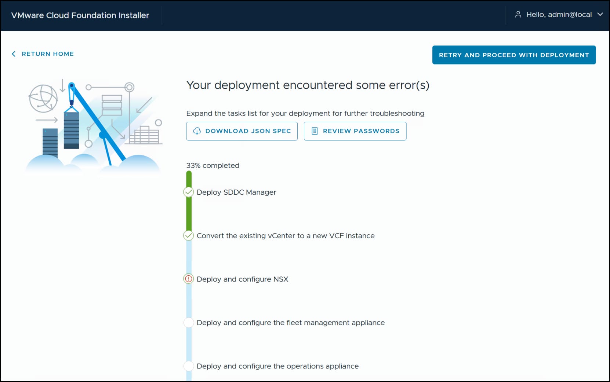Click the Return Home back chevron icon
This screenshot has height=382, width=610.
click(x=14, y=54)
